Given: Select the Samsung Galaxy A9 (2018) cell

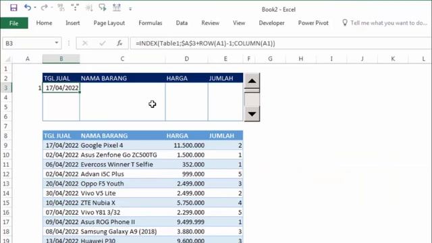Looking at the screenshot, I should (122, 232).
